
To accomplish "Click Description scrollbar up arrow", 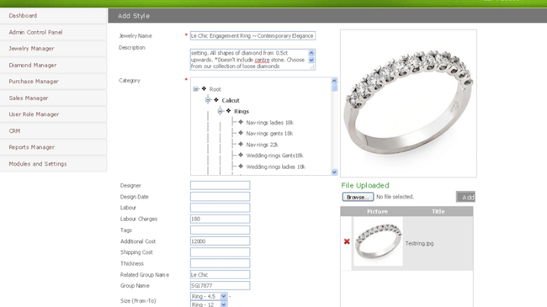I will click(x=311, y=53).
